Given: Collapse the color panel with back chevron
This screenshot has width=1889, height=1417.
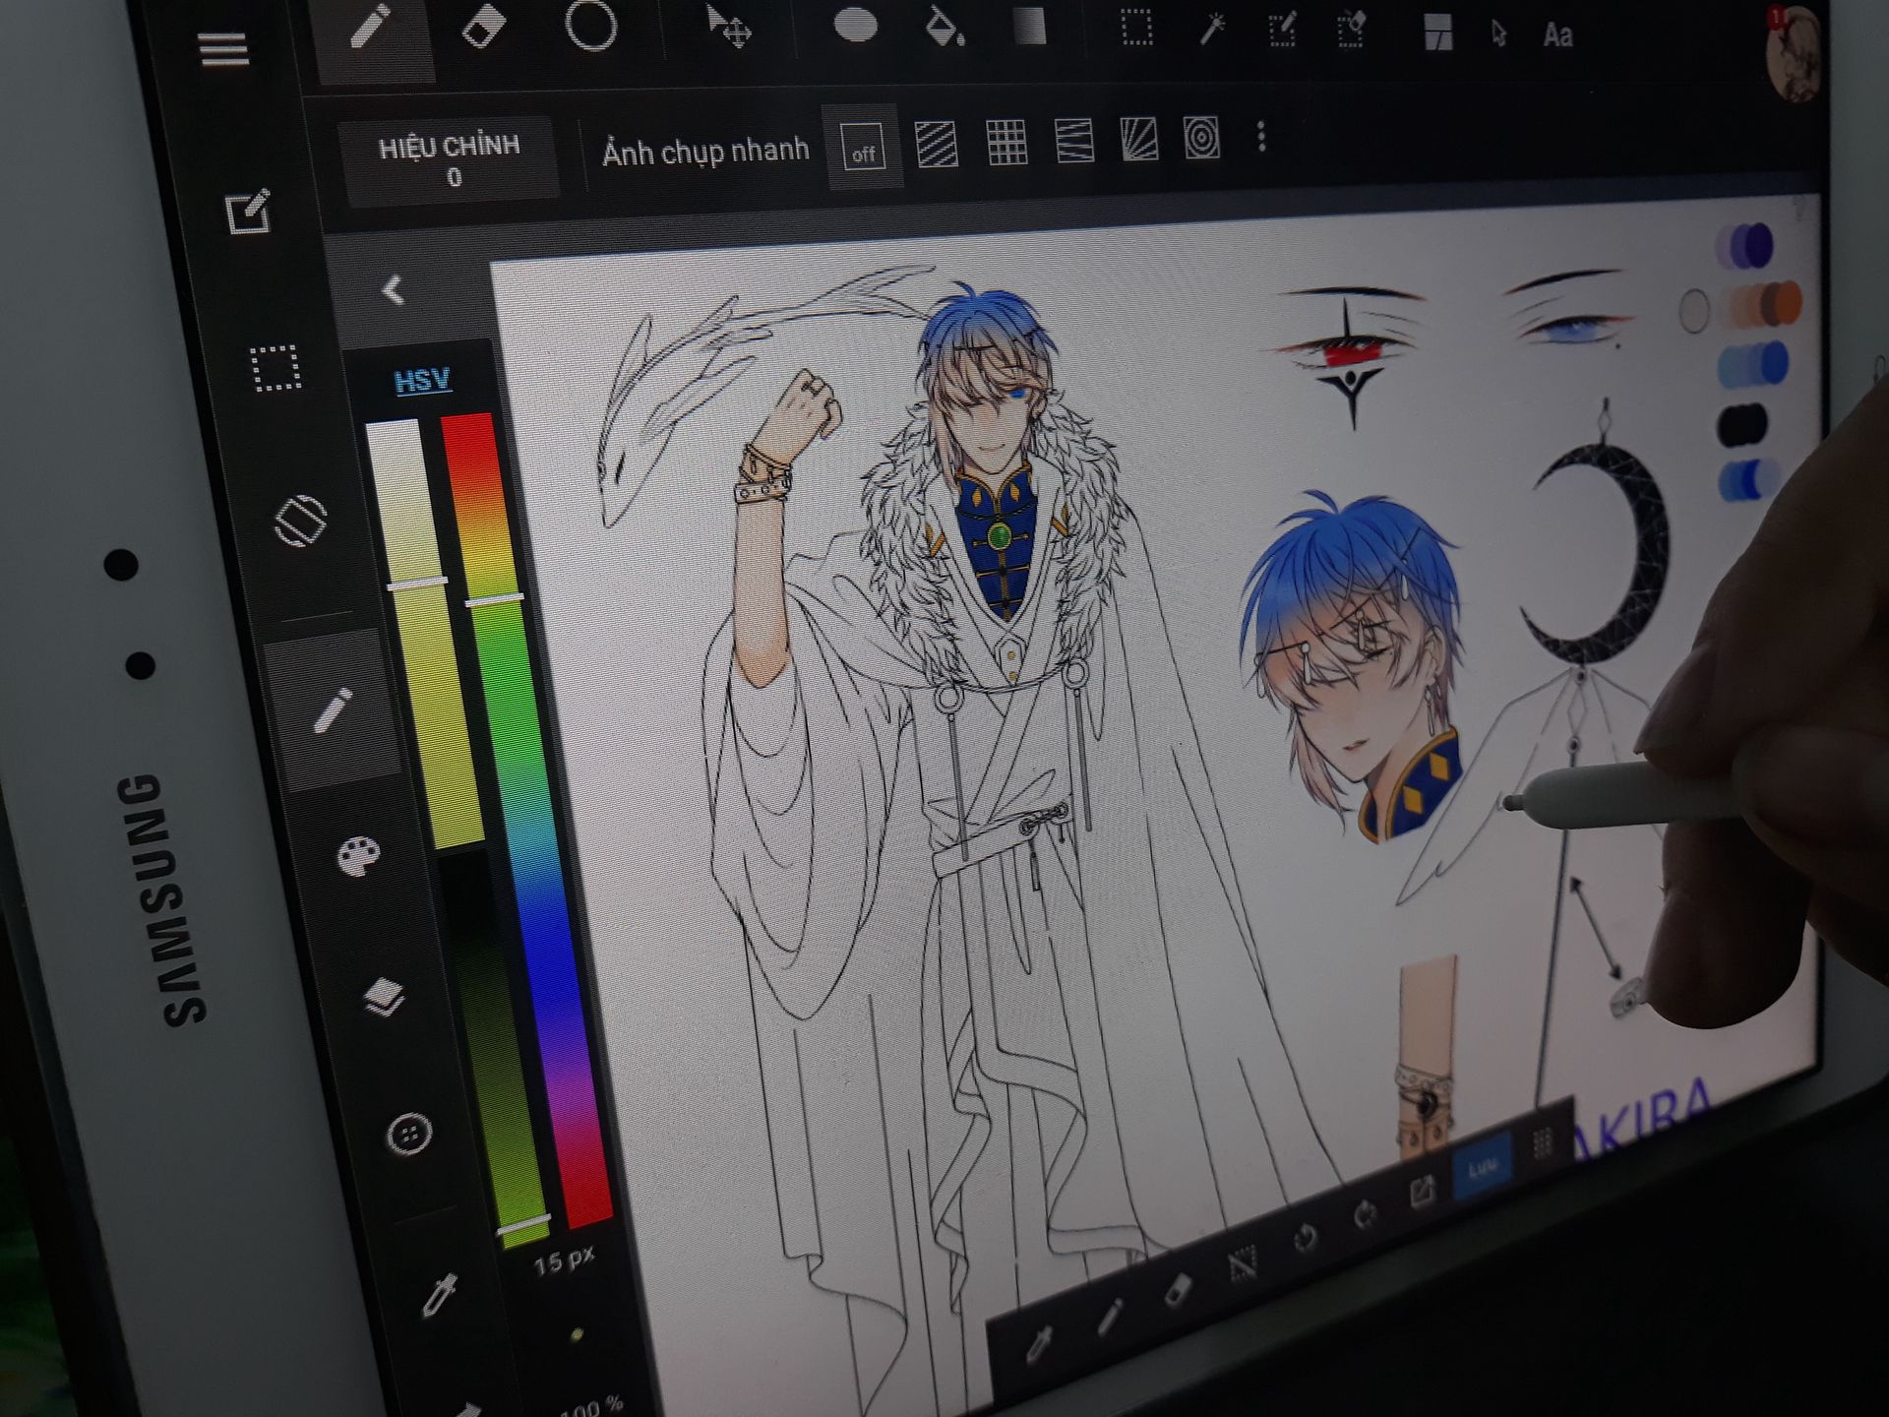Looking at the screenshot, I should pyautogui.click(x=393, y=289).
